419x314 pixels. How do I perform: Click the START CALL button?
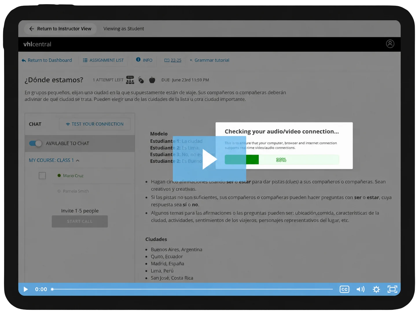(80, 221)
